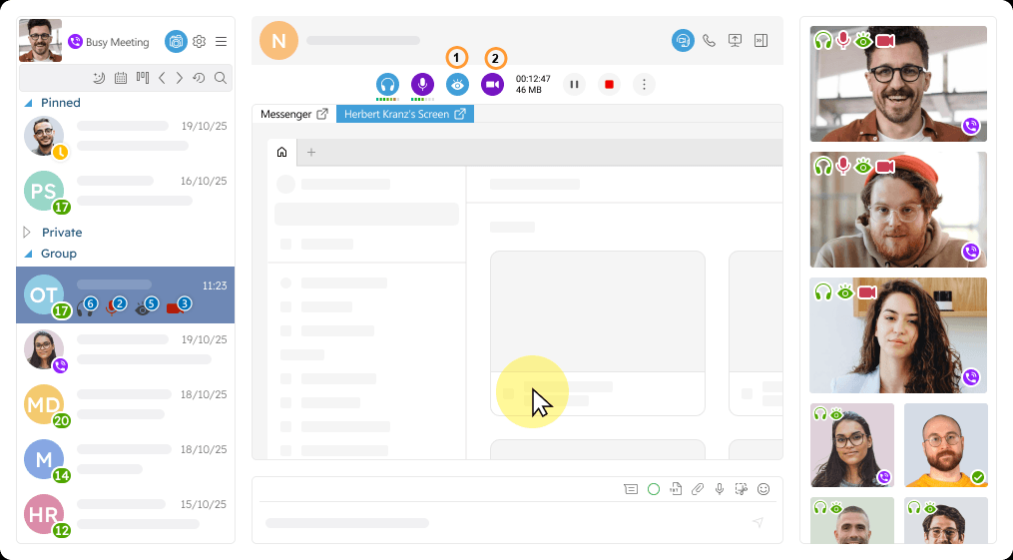The width and height of the screenshot is (1013, 560).
Task: Click the orange N contact avatar in the chat header
Action: 278,41
